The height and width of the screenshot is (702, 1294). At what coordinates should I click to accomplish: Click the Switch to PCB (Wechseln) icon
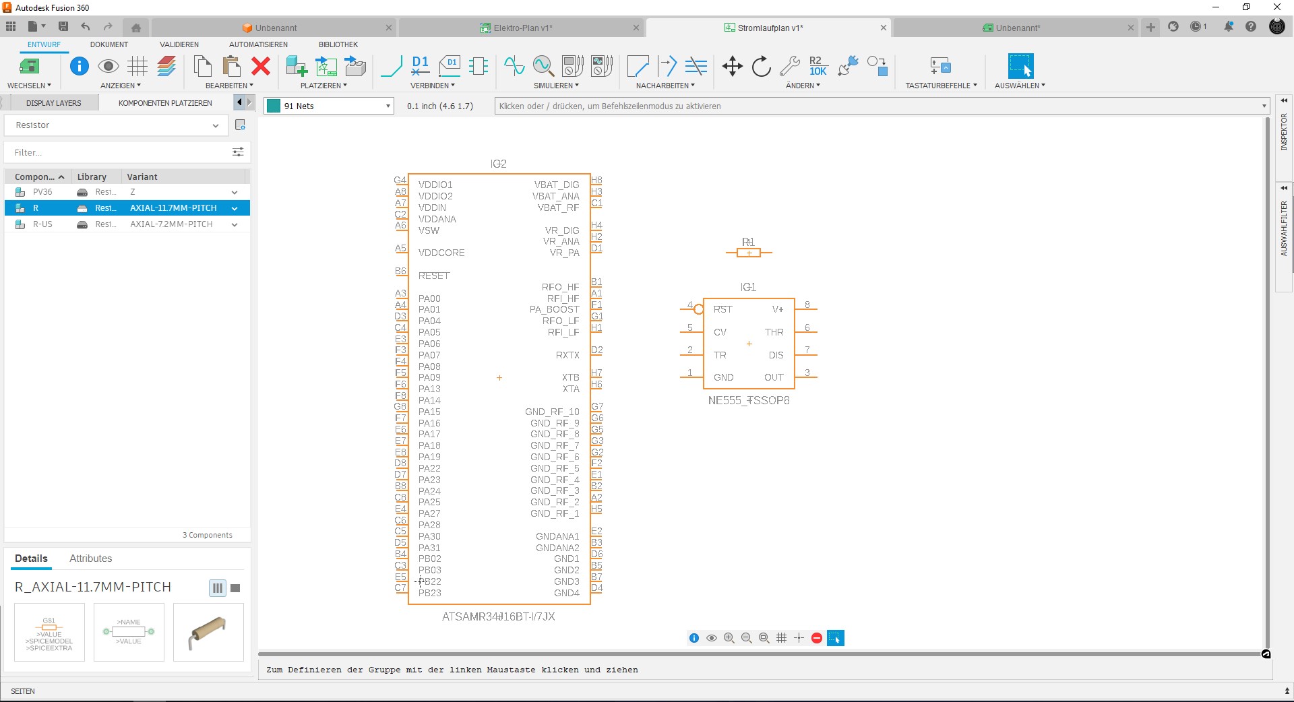(29, 66)
